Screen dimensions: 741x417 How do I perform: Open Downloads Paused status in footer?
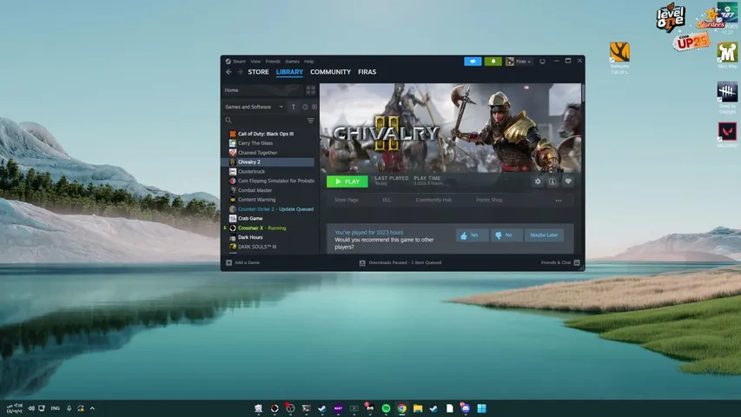coord(400,263)
